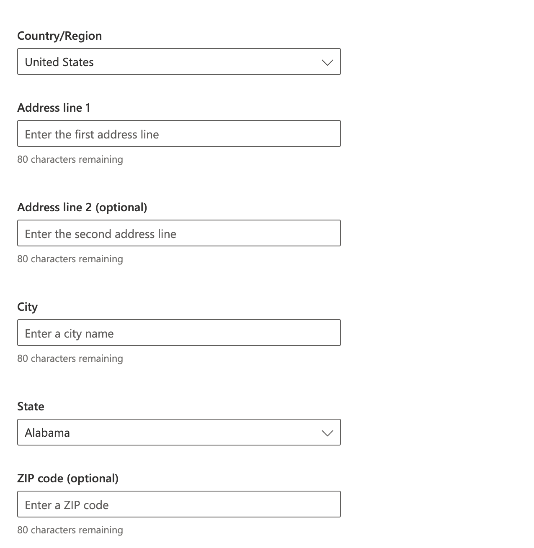The width and height of the screenshot is (534, 548).
Task: Click into the City name field
Action: (x=179, y=333)
